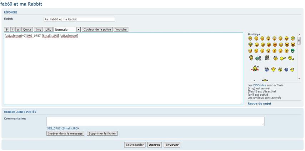Apply underline with the u button

coord(18,30)
